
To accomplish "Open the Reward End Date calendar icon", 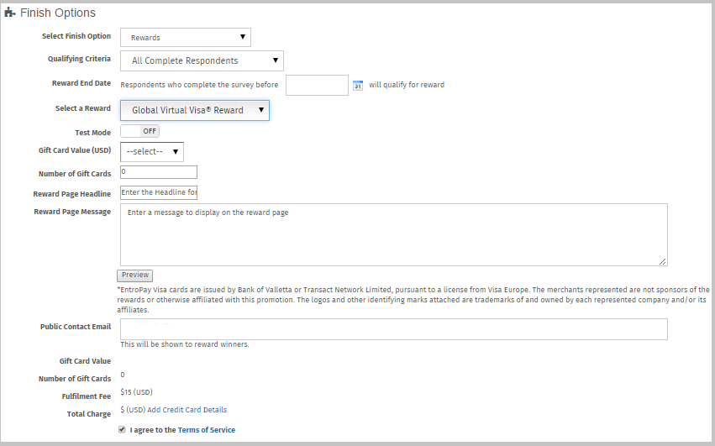I will pyautogui.click(x=357, y=86).
